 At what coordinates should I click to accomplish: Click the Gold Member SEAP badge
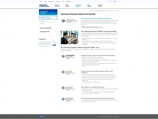point(68,73)
